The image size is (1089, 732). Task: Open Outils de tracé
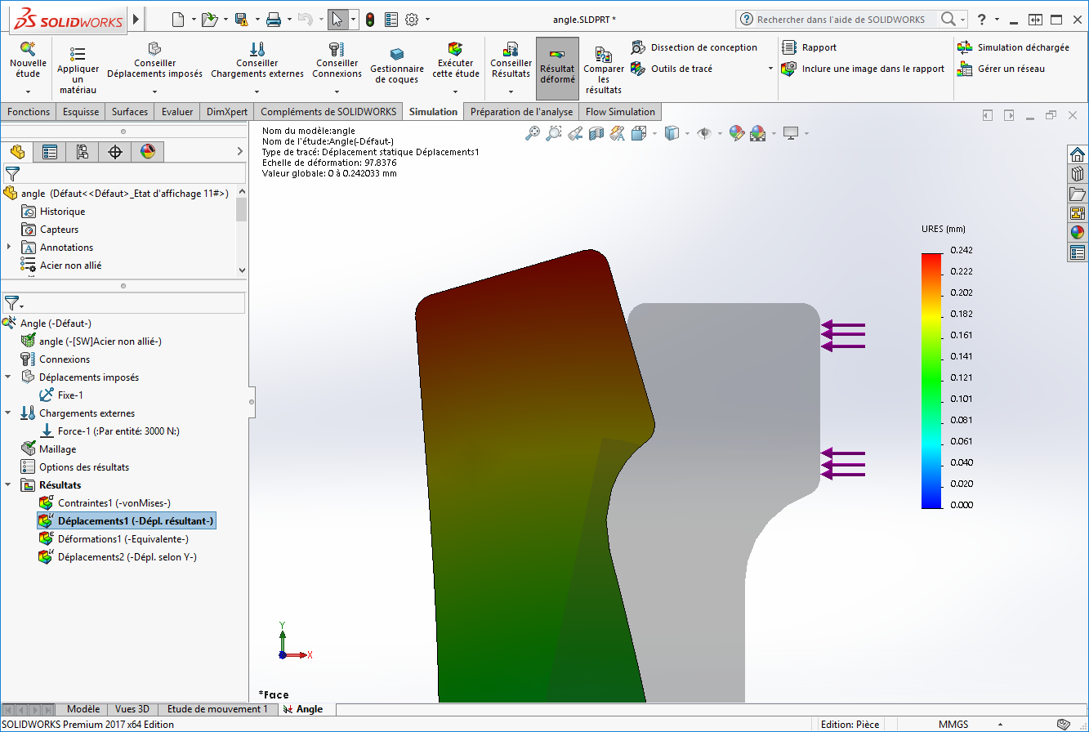pos(672,69)
